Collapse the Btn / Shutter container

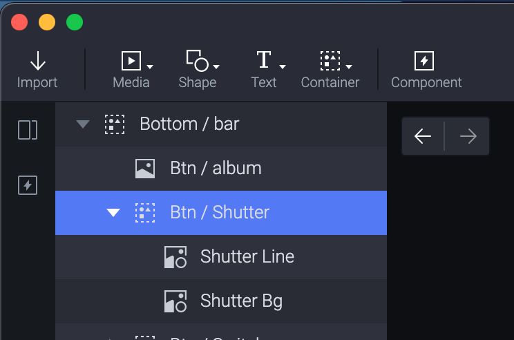pos(113,212)
